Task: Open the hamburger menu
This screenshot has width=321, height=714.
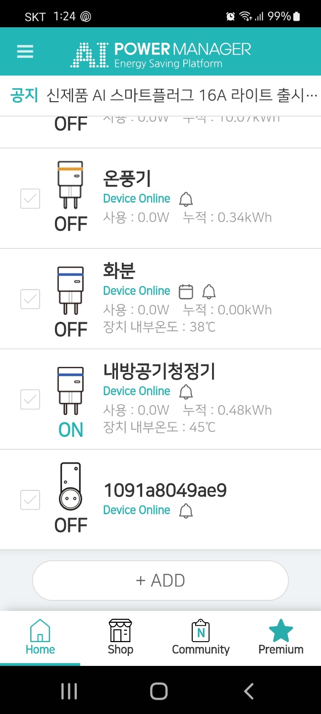Action: tap(25, 52)
